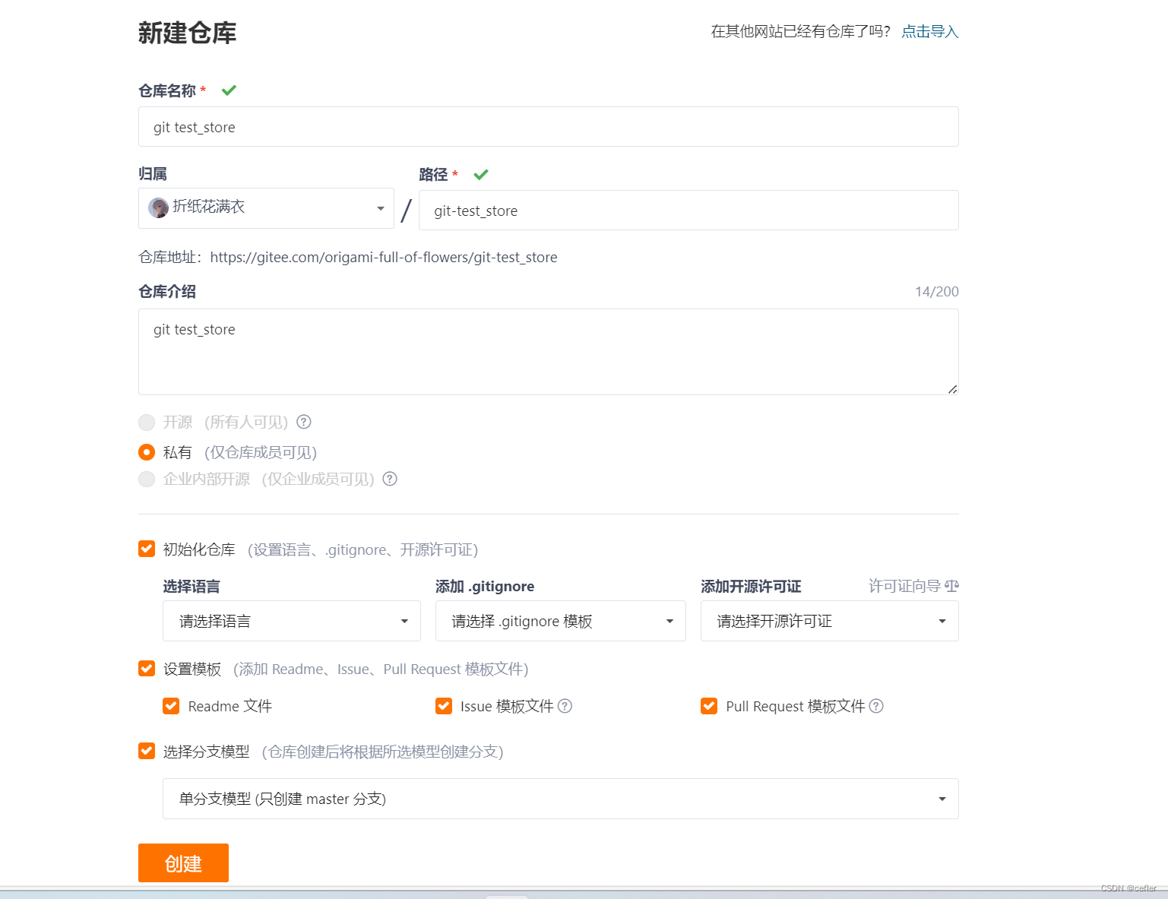Open the 请选择语言 dropdown
The height and width of the screenshot is (899, 1168).
[291, 621]
